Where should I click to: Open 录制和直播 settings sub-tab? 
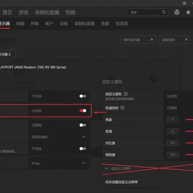click(x=85, y=23)
